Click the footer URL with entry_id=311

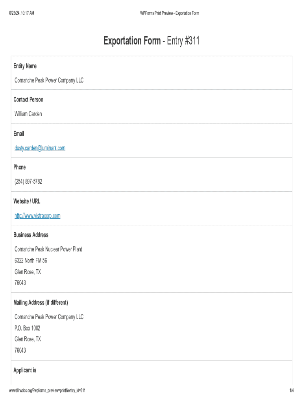(48, 390)
